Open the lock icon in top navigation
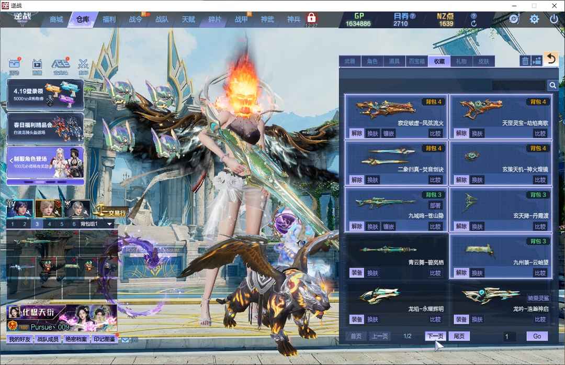The width and height of the screenshot is (565, 365). click(x=311, y=18)
